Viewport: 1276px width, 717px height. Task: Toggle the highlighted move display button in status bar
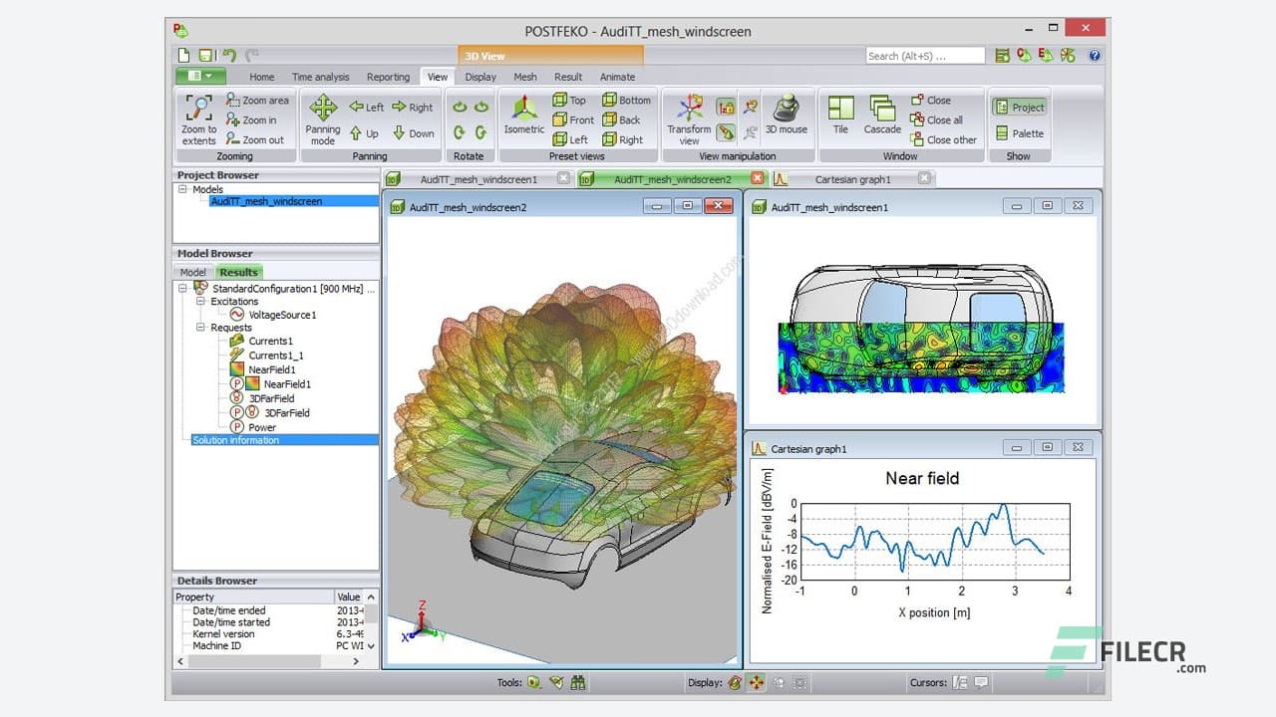pos(757,682)
